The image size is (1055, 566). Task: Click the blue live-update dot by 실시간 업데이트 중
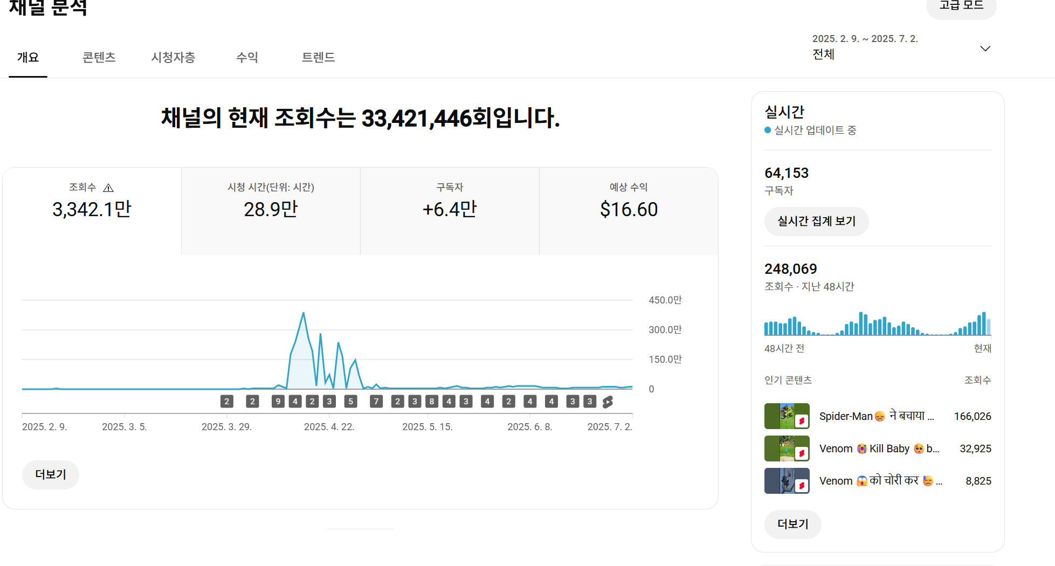click(x=768, y=130)
